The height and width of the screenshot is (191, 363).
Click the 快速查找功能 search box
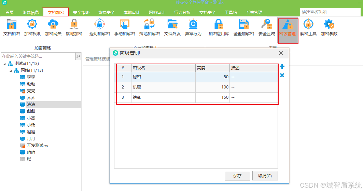pos(330,12)
